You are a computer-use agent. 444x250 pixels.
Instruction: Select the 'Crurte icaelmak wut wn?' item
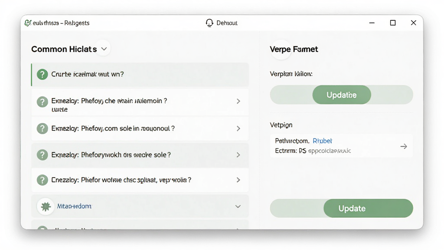[140, 75]
